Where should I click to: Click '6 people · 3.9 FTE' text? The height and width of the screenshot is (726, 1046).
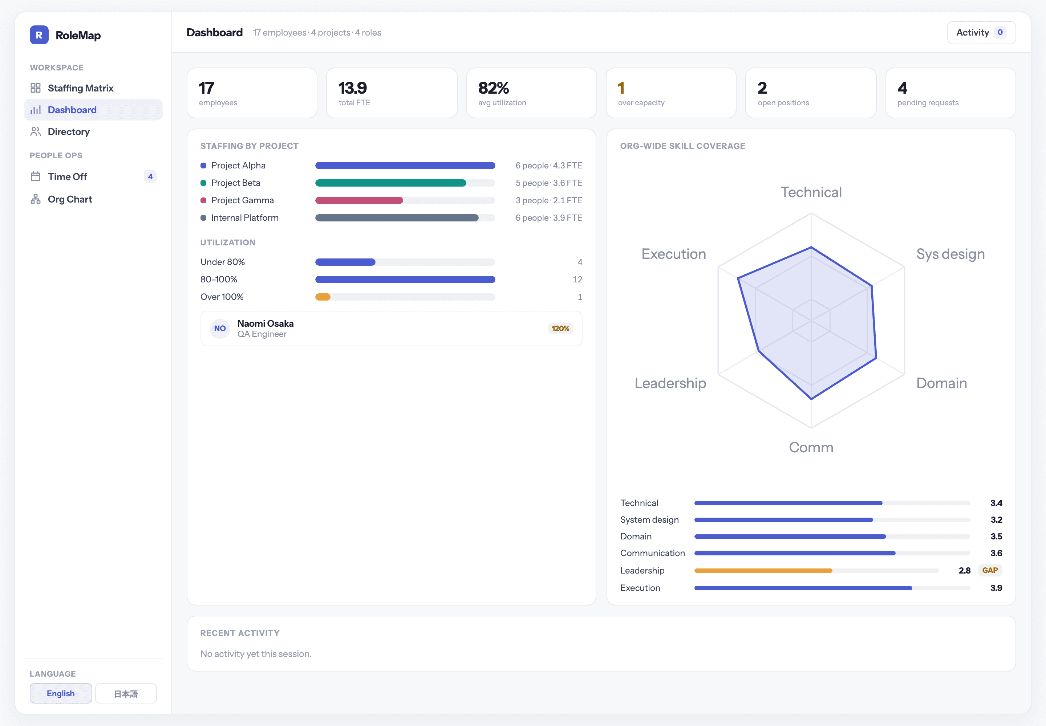click(548, 218)
